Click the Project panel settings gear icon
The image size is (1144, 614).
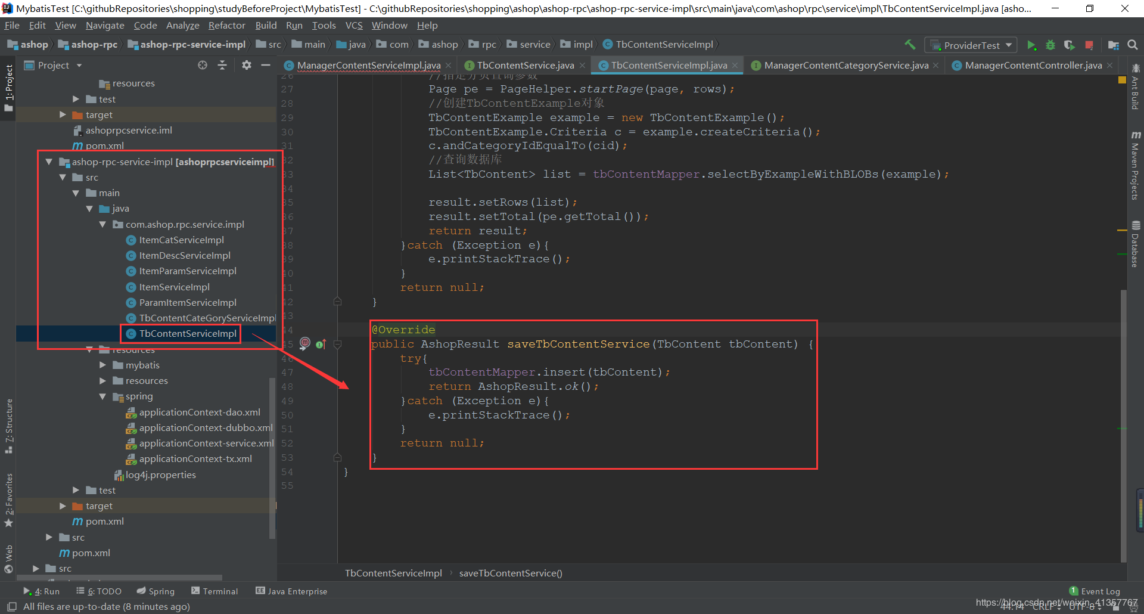tap(247, 65)
